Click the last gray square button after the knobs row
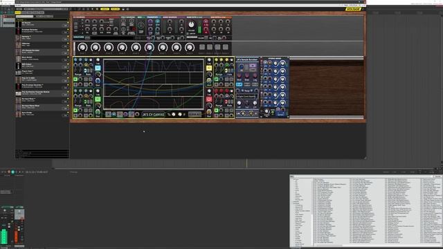The width and height of the screenshot is (443, 249). 225,47
